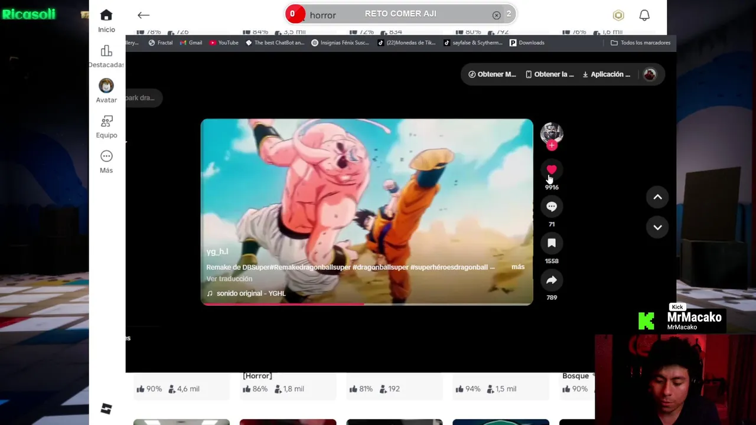
Task: Click the 94% rating text
Action: (x=472, y=389)
